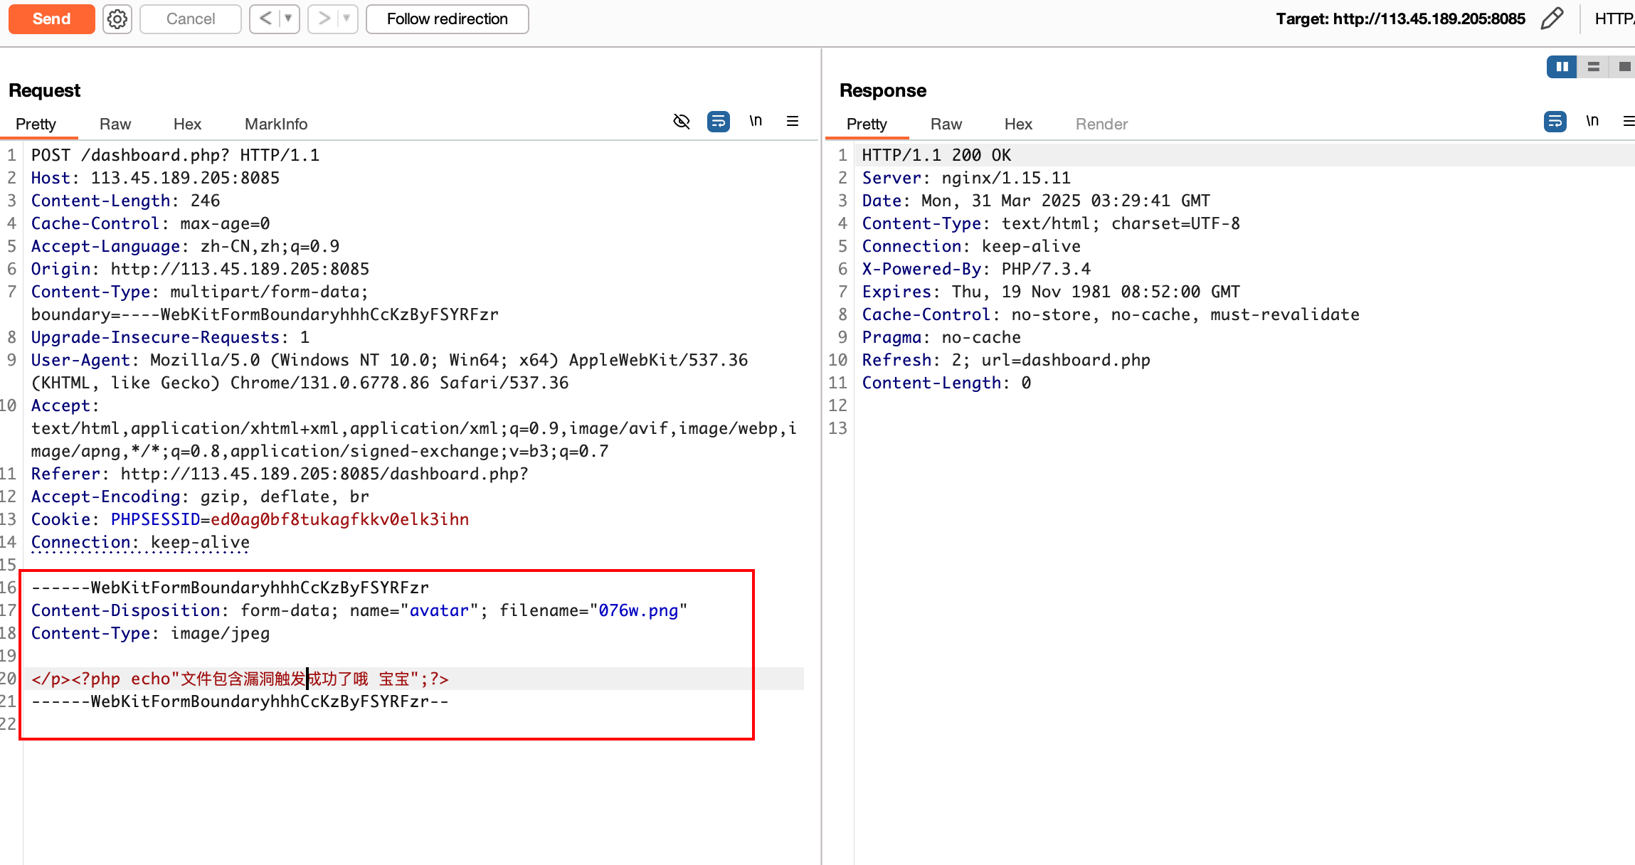Open the Request panel options menu
Viewport: 1635px width, 865px height.
[x=792, y=122]
